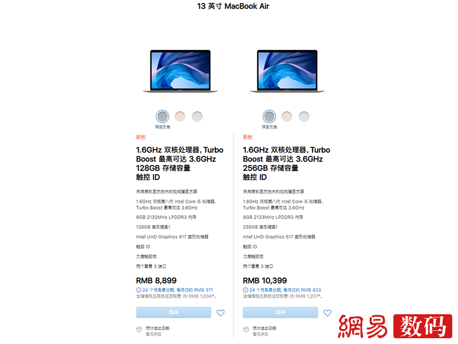The image size is (458, 344).
Task: Choose gold color for 128GB MacBook Air
Action: tap(180, 116)
